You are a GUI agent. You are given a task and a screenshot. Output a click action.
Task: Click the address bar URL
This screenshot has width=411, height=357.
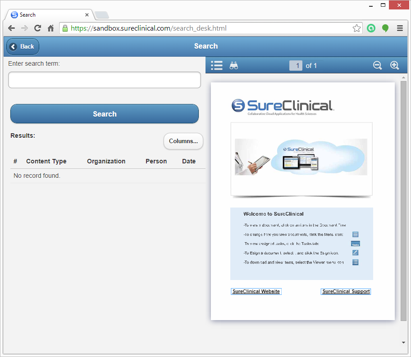tap(149, 28)
